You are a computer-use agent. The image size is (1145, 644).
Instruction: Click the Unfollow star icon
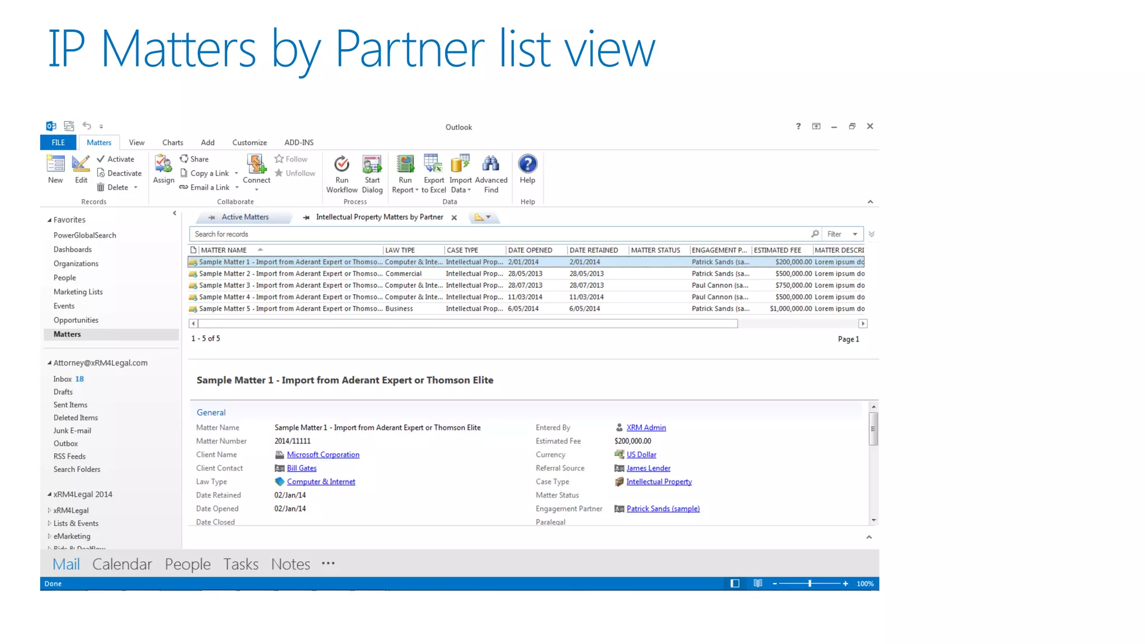click(x=279, y=173)
